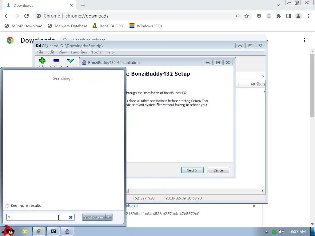Open the Edit menu in 7-Zip
The height and width of the screenshot is (236, 315).
51,52
